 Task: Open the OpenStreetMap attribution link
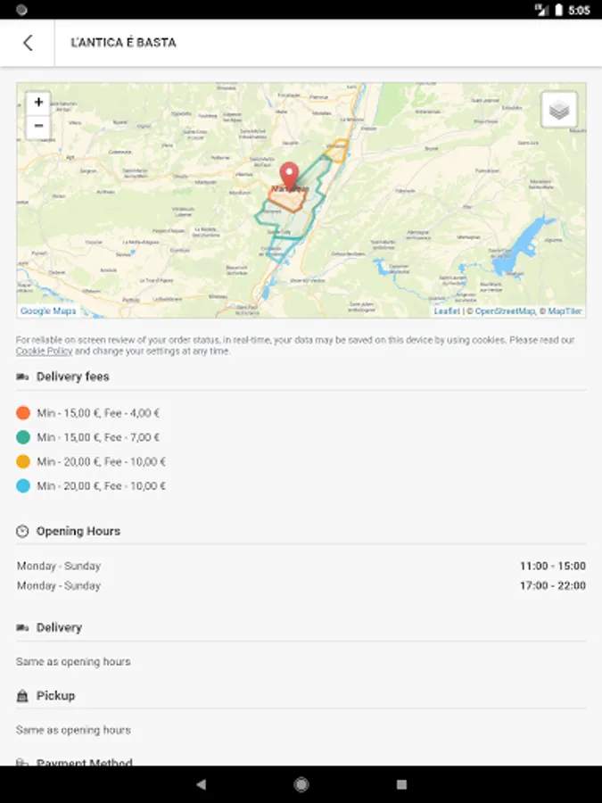(x=505, y=310)
